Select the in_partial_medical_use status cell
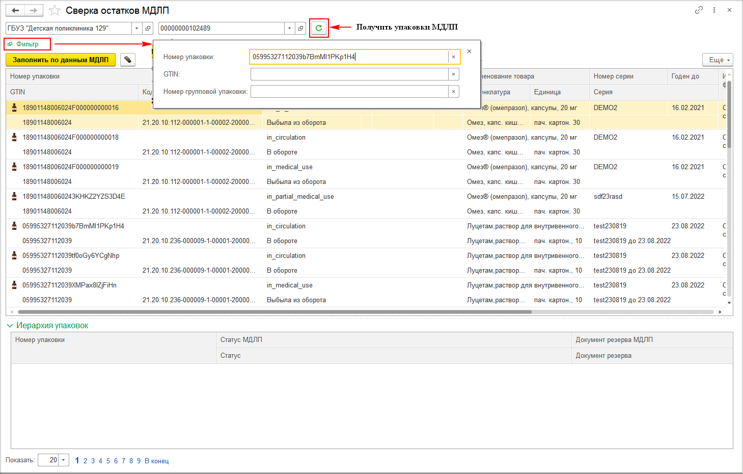Viewport: 743px width, 474px height. (x=300, y=196)
